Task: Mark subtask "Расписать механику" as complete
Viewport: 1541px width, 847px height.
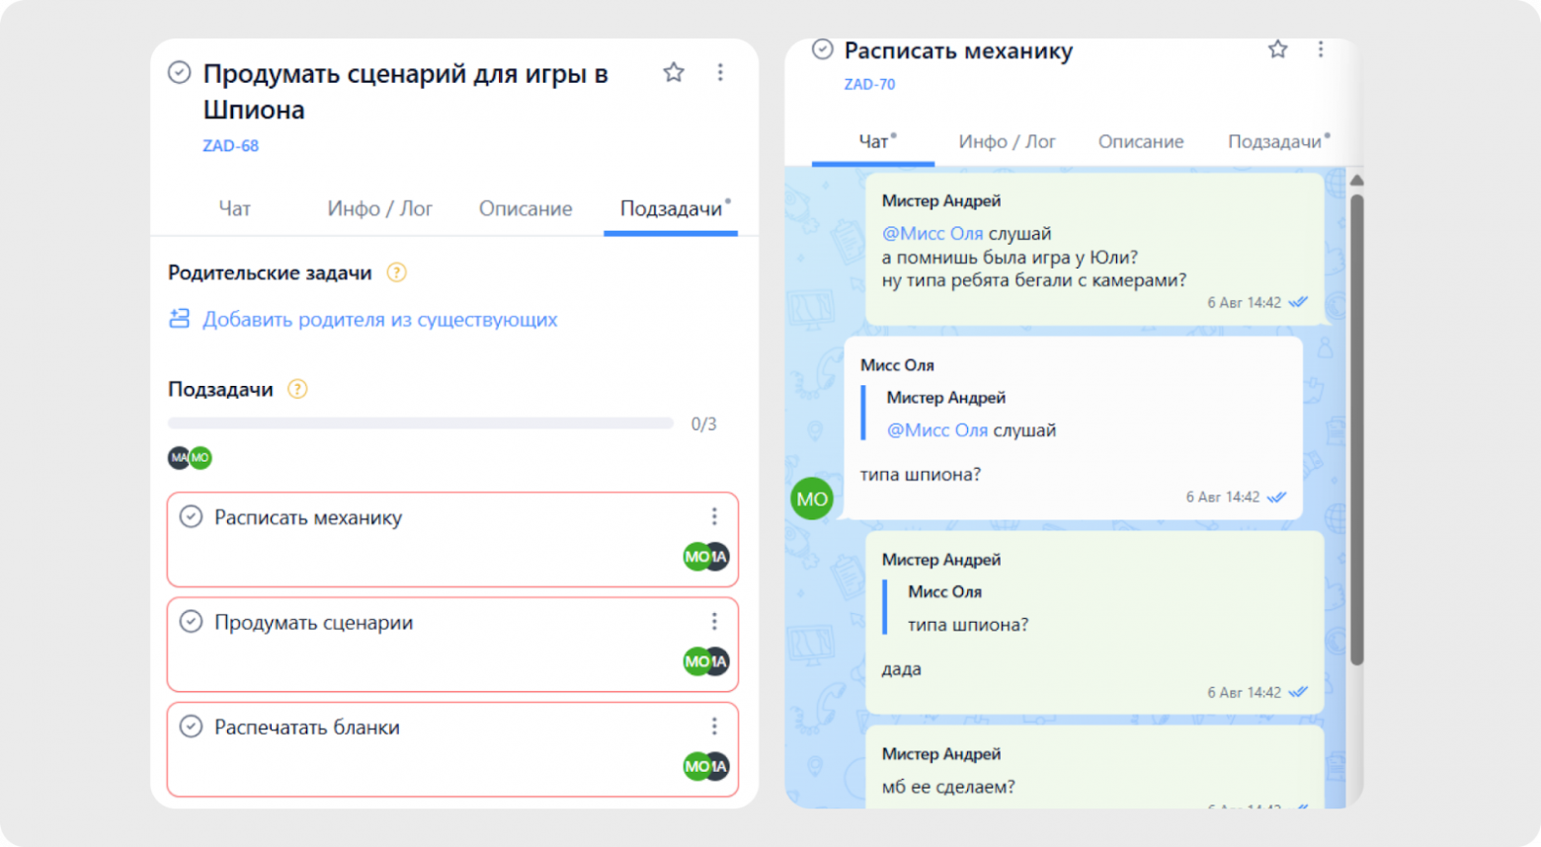Action: (192, 516)
